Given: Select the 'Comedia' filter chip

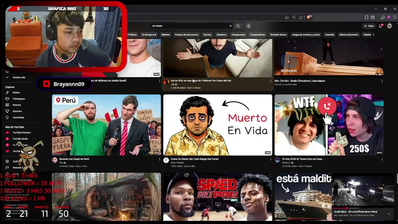Looking at the screenshot, I should 330,35.
